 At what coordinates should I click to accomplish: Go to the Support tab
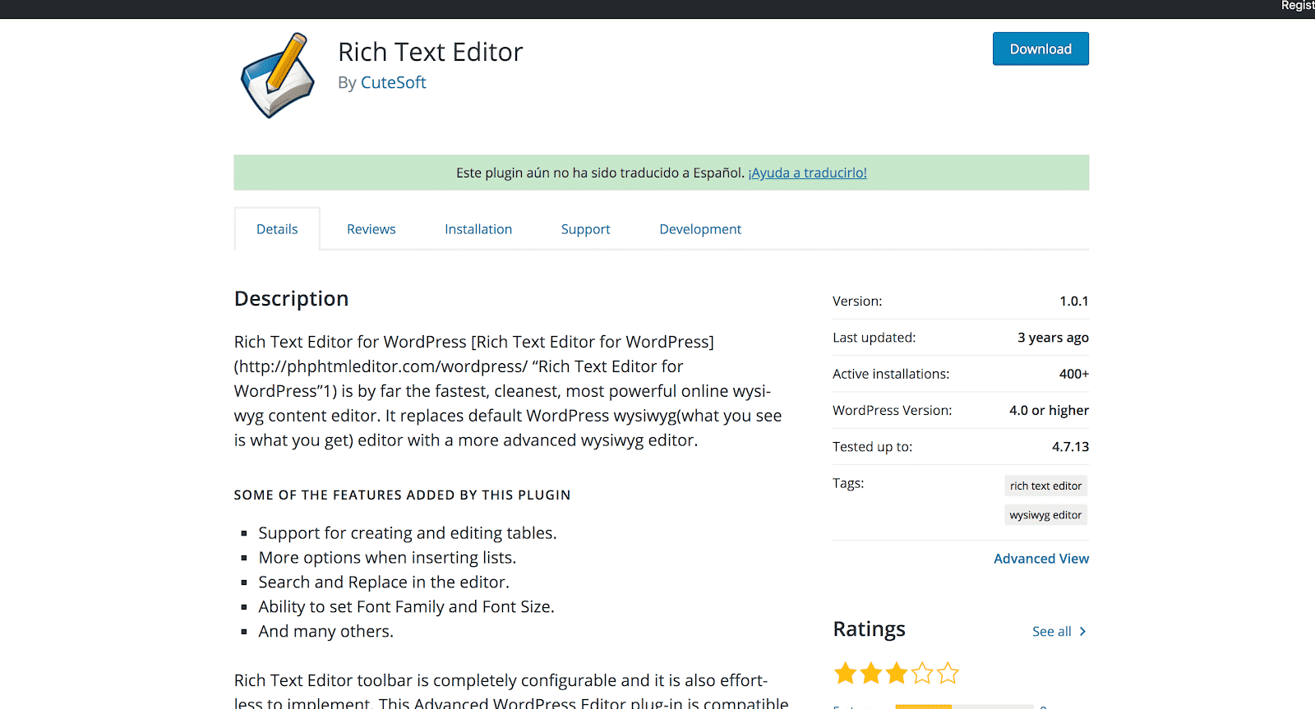coord(585,229)
